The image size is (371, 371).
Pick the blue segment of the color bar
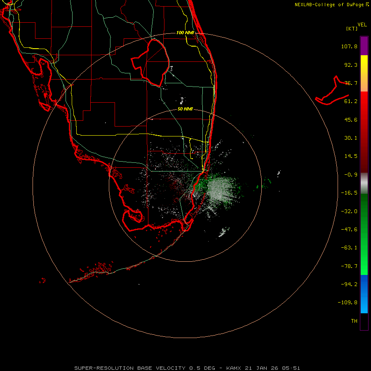tap(364, 294)
